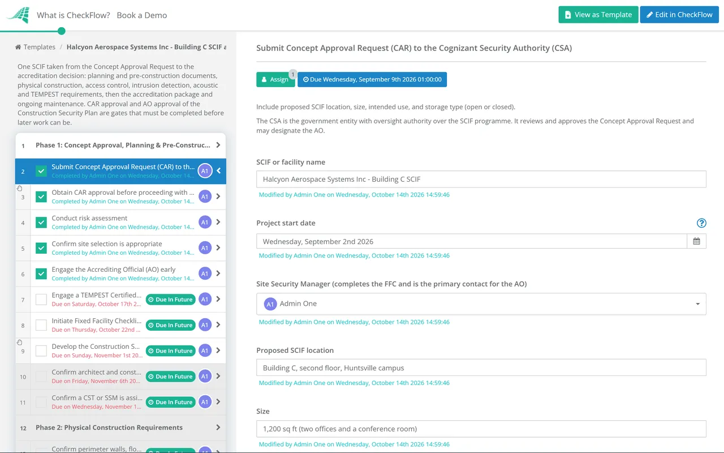Click A1 avatar on Conduct risk assessment row
This screenshot has height=453, width=724.
click(205, 223)
